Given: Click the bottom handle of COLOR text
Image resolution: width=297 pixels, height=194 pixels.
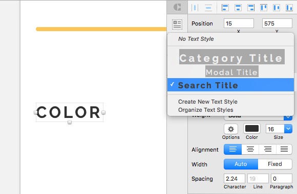Looking at the screenshot, I should tap(70, 122).
